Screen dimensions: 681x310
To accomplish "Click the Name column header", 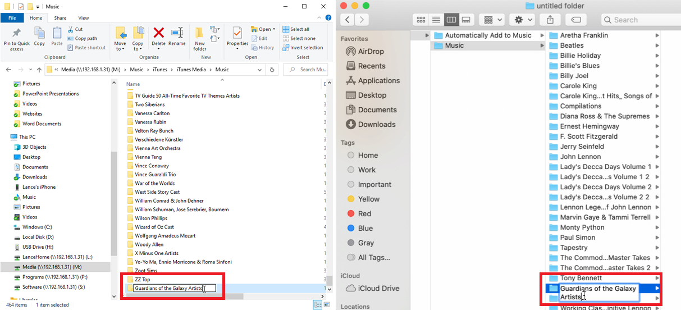I will coord(133,84).
